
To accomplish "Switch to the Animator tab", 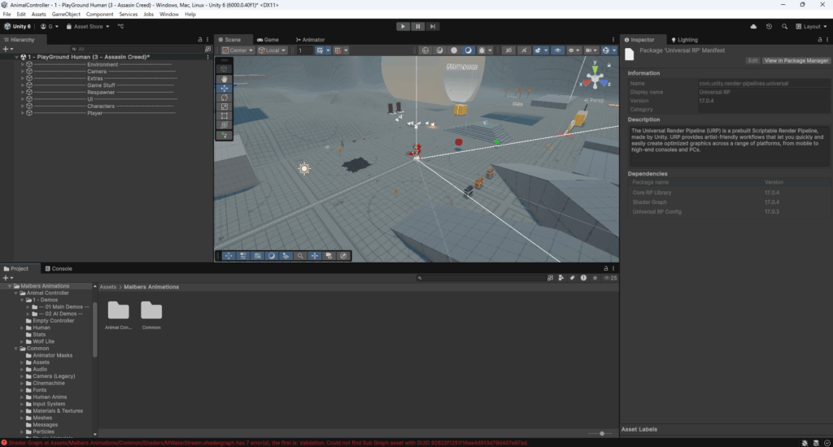I will point(310,40).
